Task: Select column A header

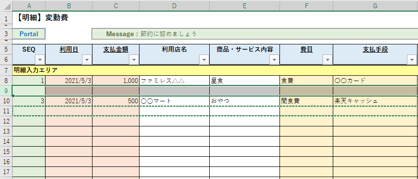Action: tap(29, 6)
